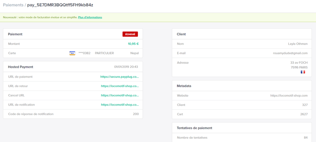316x142 pixels.
Task: Click the French flag icon in Adresse
Action: 303,72
